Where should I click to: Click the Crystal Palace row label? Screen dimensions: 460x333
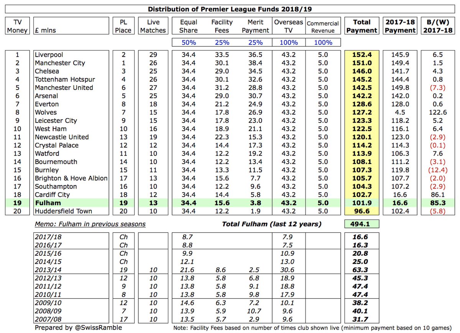pos(56,145)
